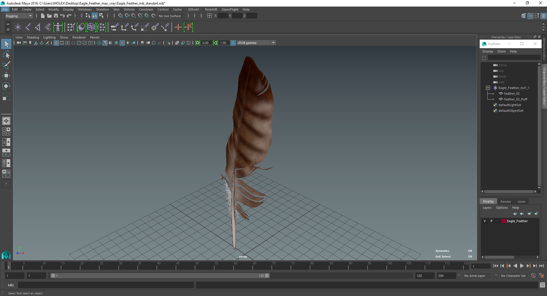Select the Create Joints shelf tool
The height and width of the screenshot is (296, 547).
[28, 27]
